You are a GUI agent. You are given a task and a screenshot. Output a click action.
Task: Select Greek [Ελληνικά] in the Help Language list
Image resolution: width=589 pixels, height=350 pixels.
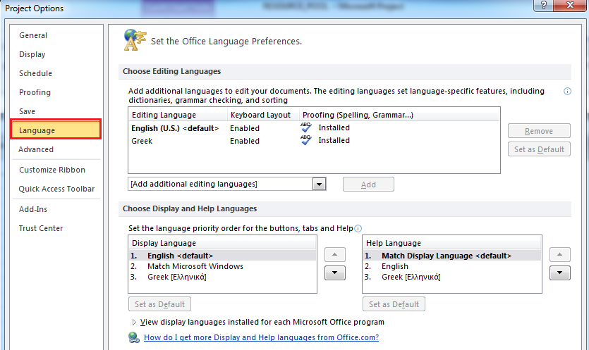point(452,277)
